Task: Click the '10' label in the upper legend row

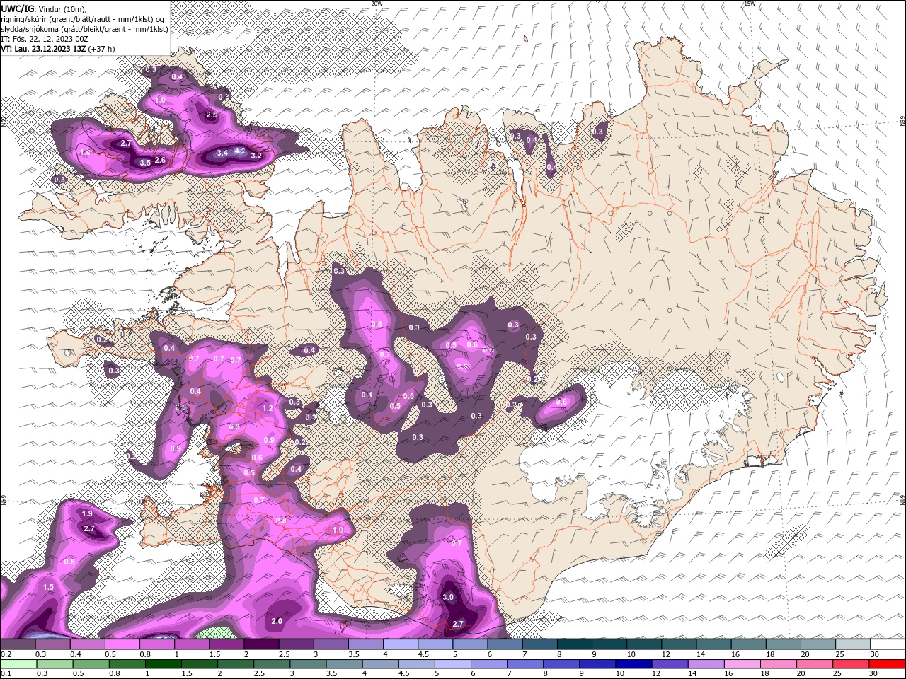Action: coord(631,654)
